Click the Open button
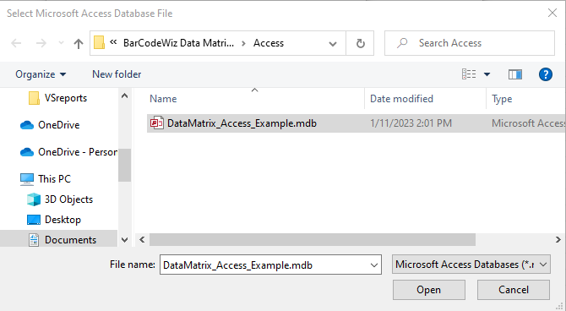 tap(429, 290)
